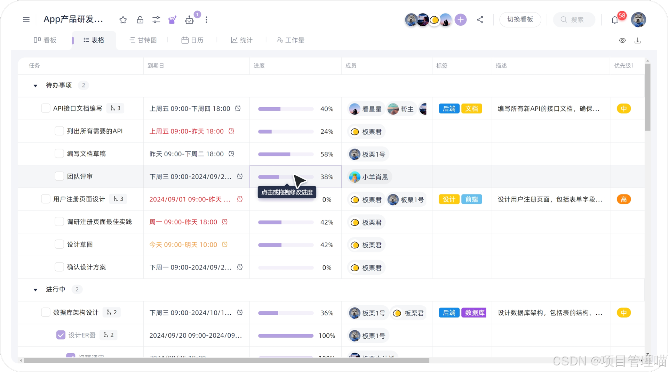Switch to the 甘特图 view tab
The image size is (668, 372).
pos(143,40)
